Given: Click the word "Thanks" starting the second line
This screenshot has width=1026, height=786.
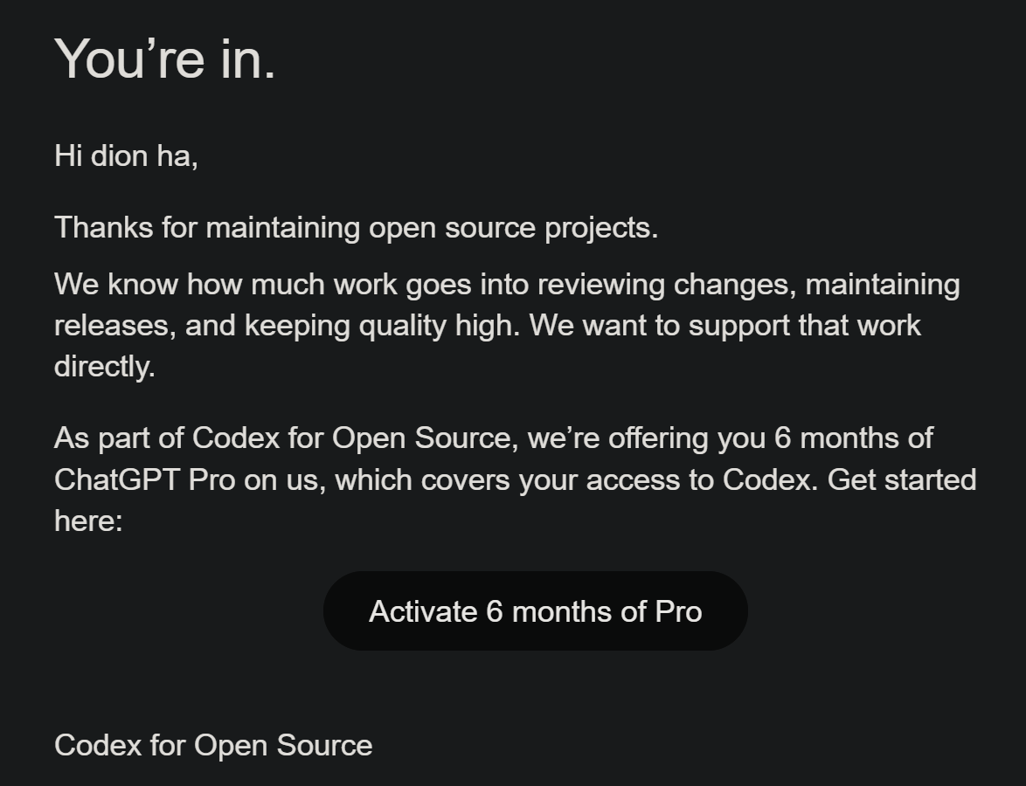Looking at the screenshot, I should (103, 228).
